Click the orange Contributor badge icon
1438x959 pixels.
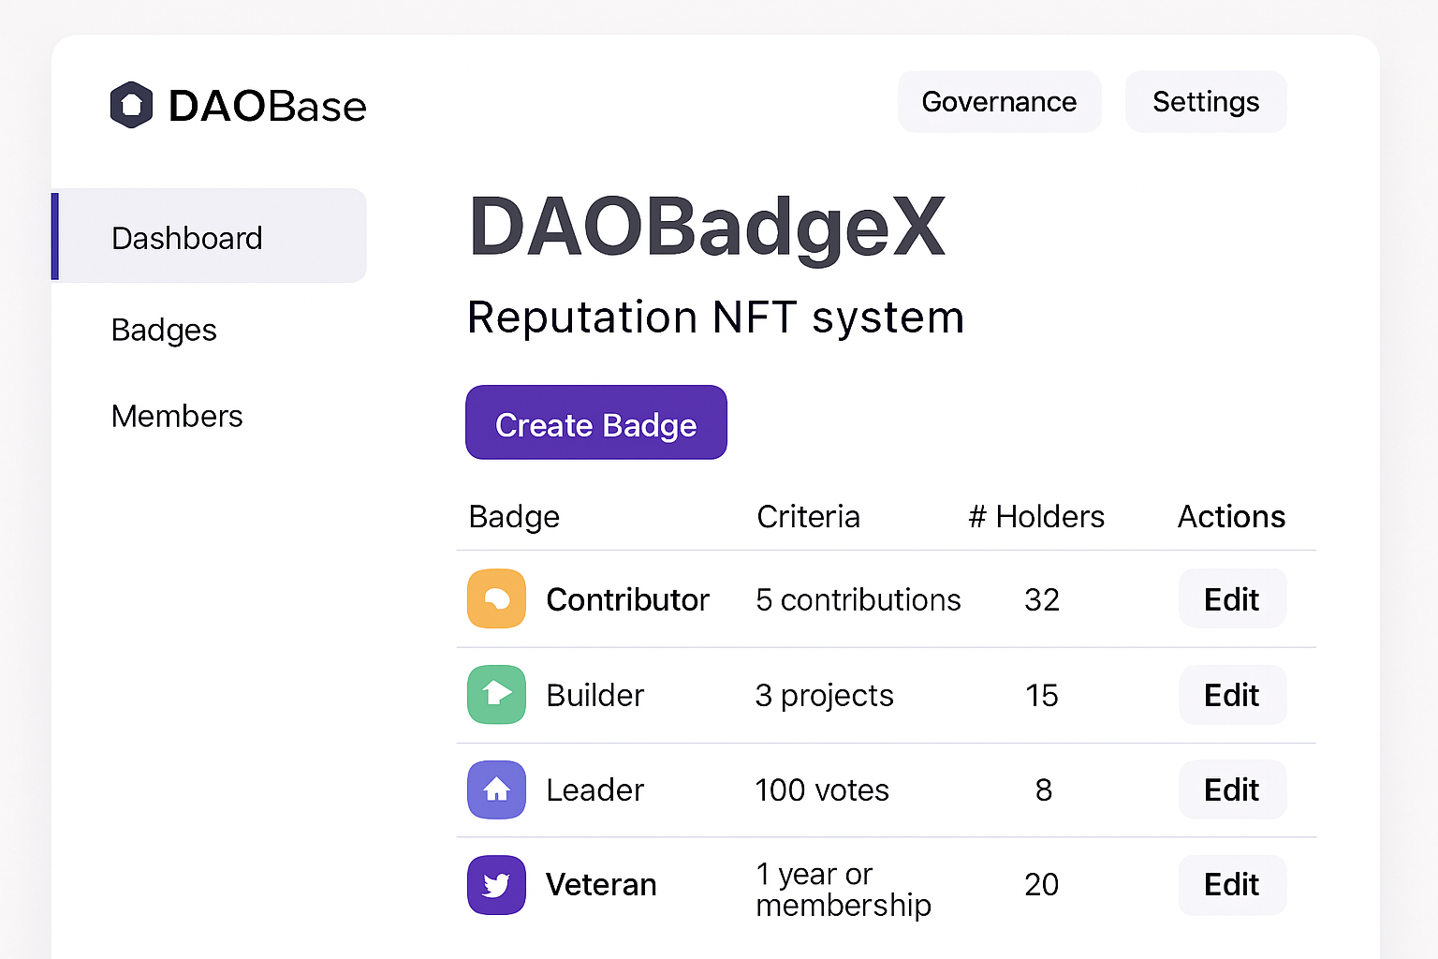click(496, 599)
